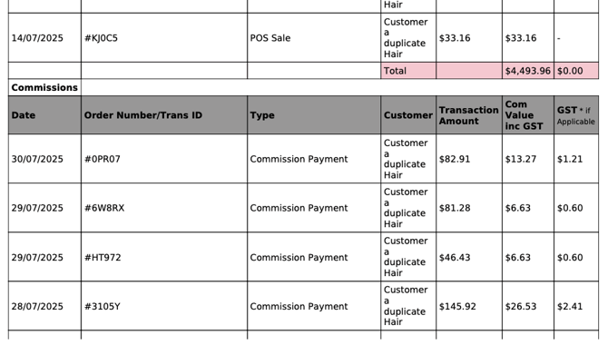
Task: Click transaction amount $145.92
Action: pos(457,307)
